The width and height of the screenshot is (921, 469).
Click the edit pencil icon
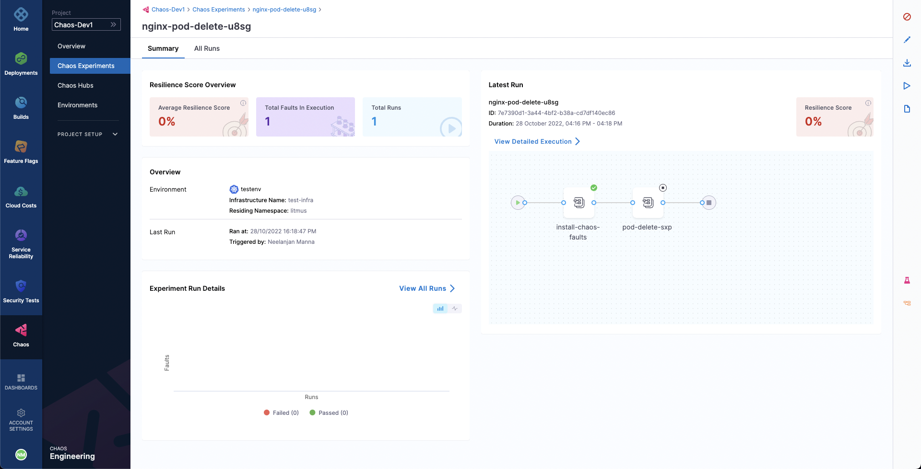click(x=907, y=40)
